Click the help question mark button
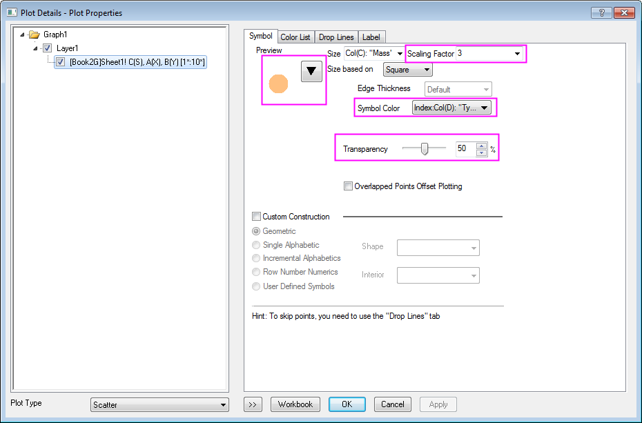The height and width of the screenshot is (423, 642). 601,12
